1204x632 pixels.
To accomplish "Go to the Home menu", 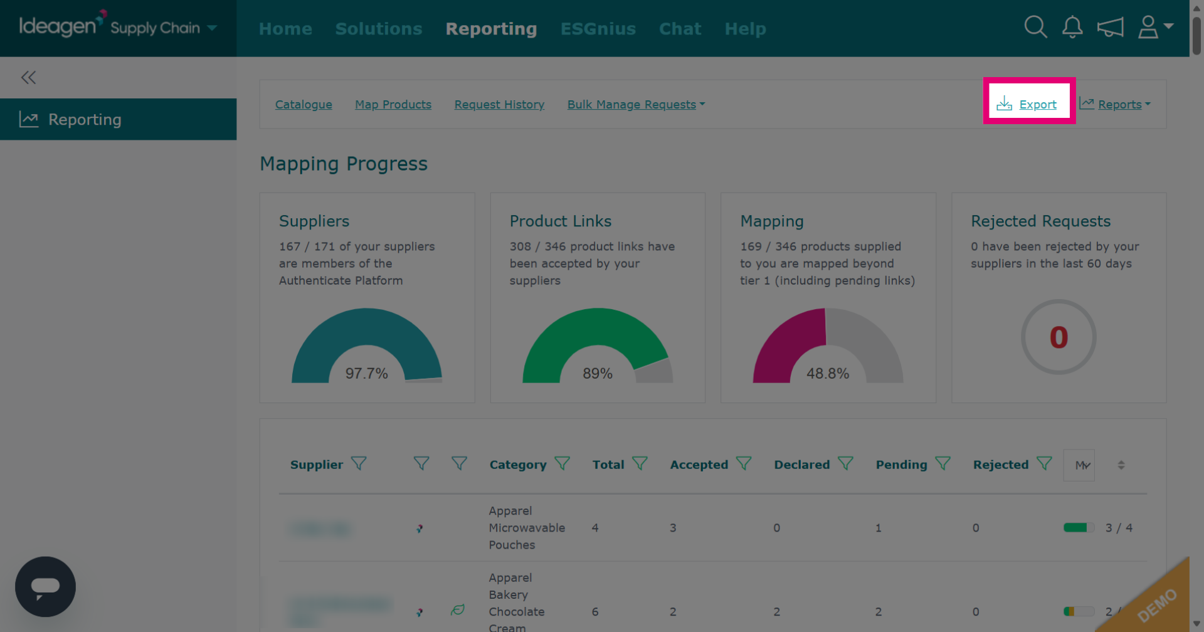I will tap(285, 29).
